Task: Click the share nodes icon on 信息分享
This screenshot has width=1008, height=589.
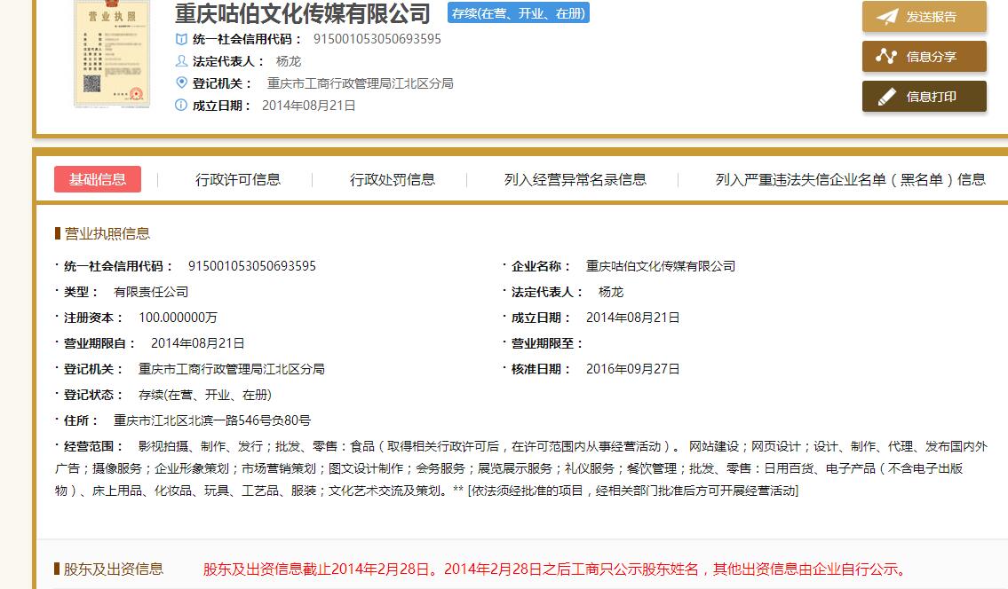Action: coord(886,57)
